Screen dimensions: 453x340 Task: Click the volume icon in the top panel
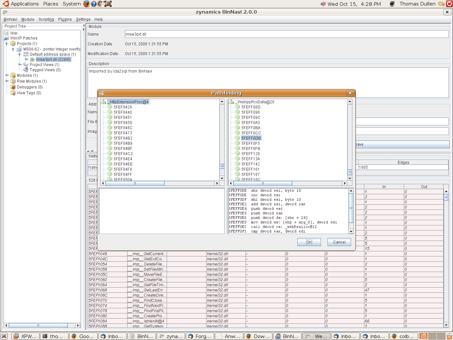(x=323, y=4)
